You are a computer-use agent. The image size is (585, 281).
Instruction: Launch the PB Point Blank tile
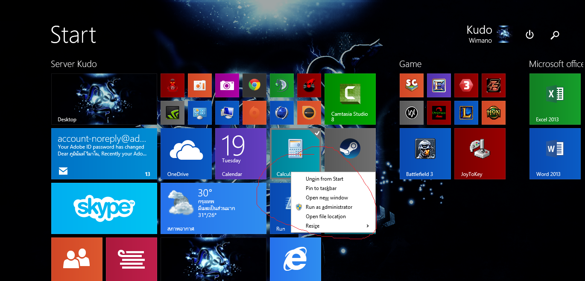[x=494, y=85]
